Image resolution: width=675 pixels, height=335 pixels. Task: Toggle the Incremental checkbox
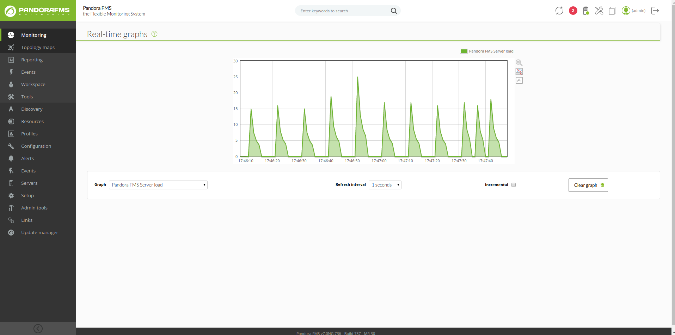[514, 185]
